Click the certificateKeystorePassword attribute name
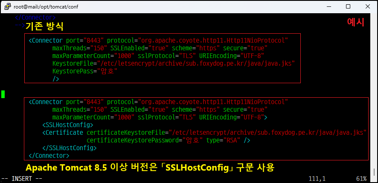The width and height of the screenshot is (378, 183). coord(133,140)
